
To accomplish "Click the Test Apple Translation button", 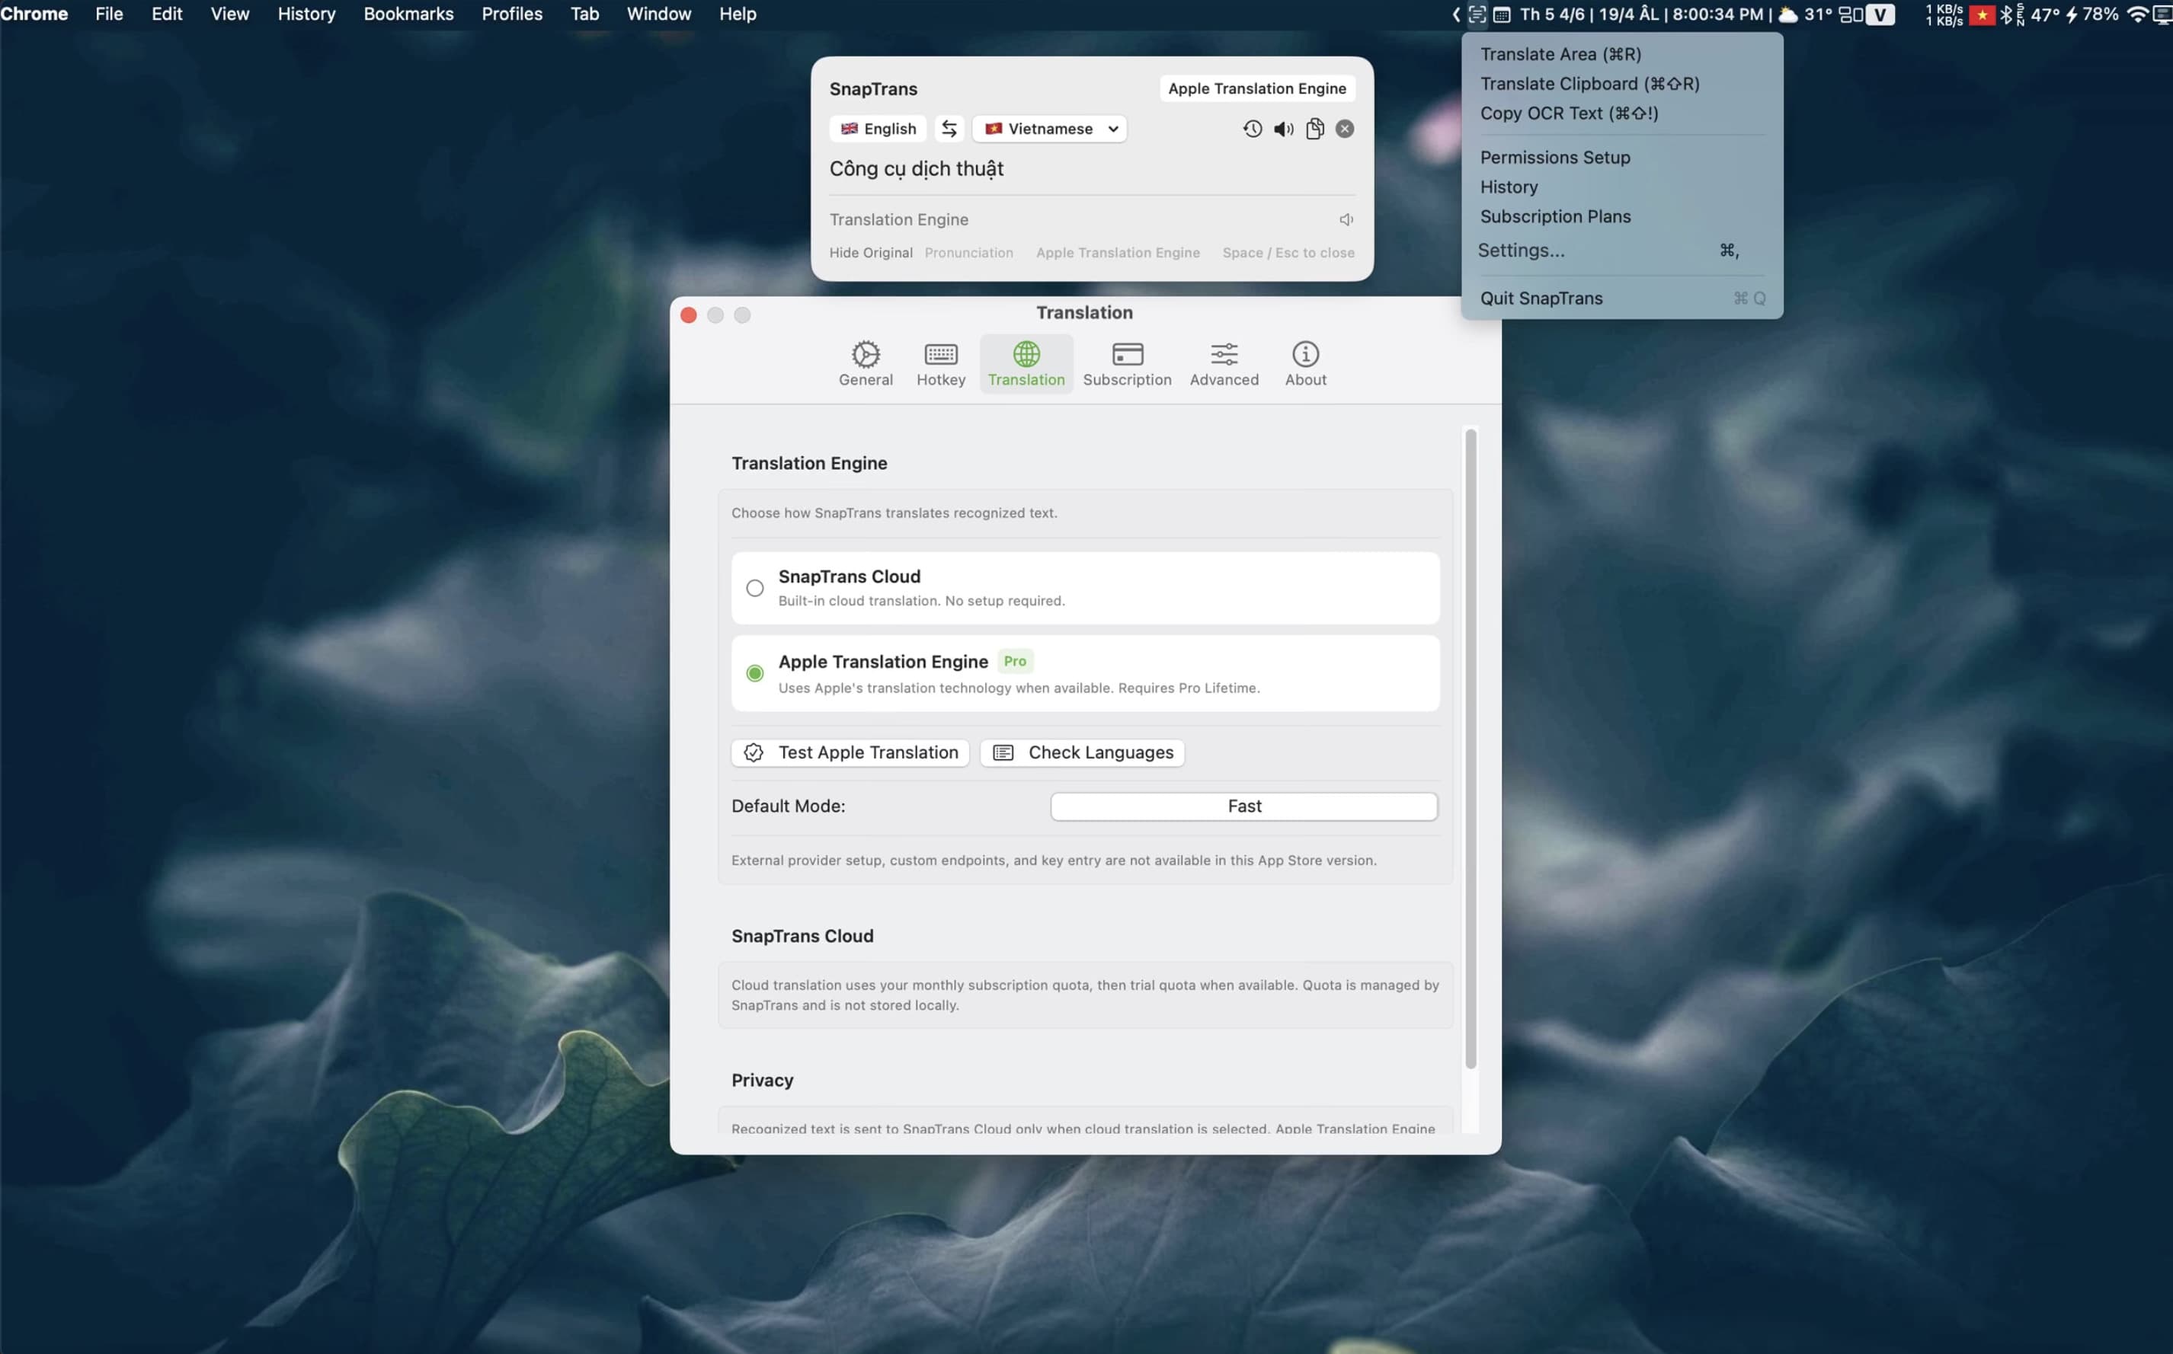I will 850,752.
